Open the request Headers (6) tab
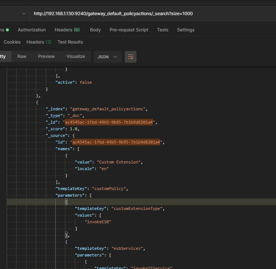 pos(67,30)
